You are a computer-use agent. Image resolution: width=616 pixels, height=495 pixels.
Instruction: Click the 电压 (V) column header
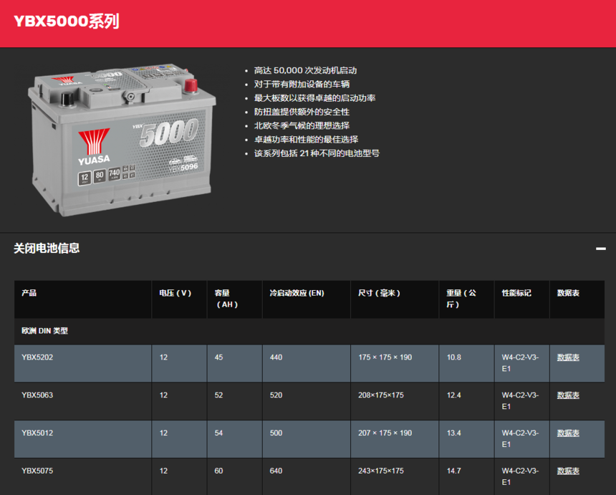point(179,299)
